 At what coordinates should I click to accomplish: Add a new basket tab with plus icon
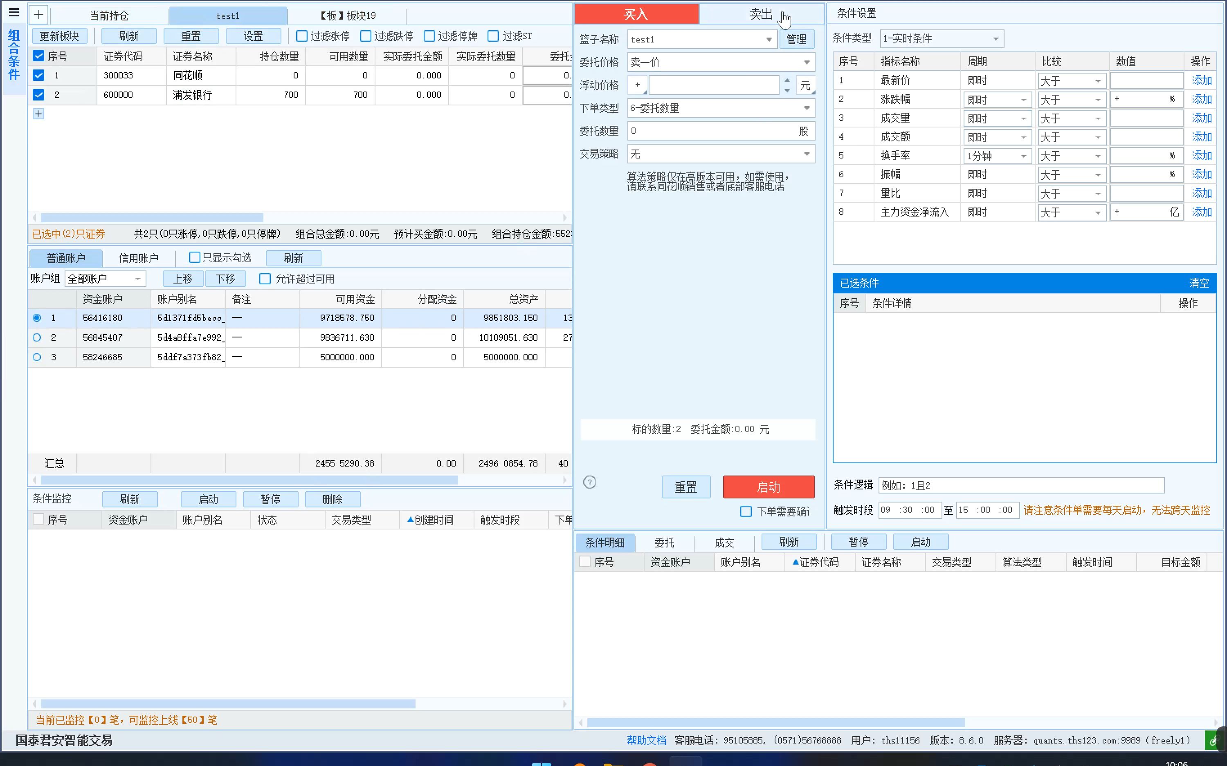tap(38, 15)
